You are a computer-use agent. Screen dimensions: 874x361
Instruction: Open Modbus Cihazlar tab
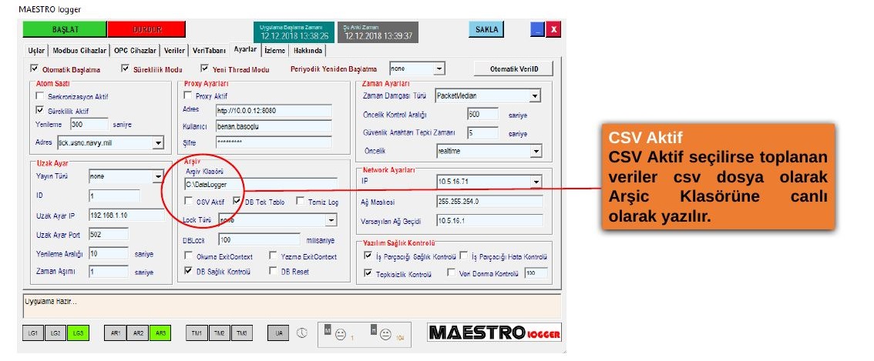(x=79, y=51)
